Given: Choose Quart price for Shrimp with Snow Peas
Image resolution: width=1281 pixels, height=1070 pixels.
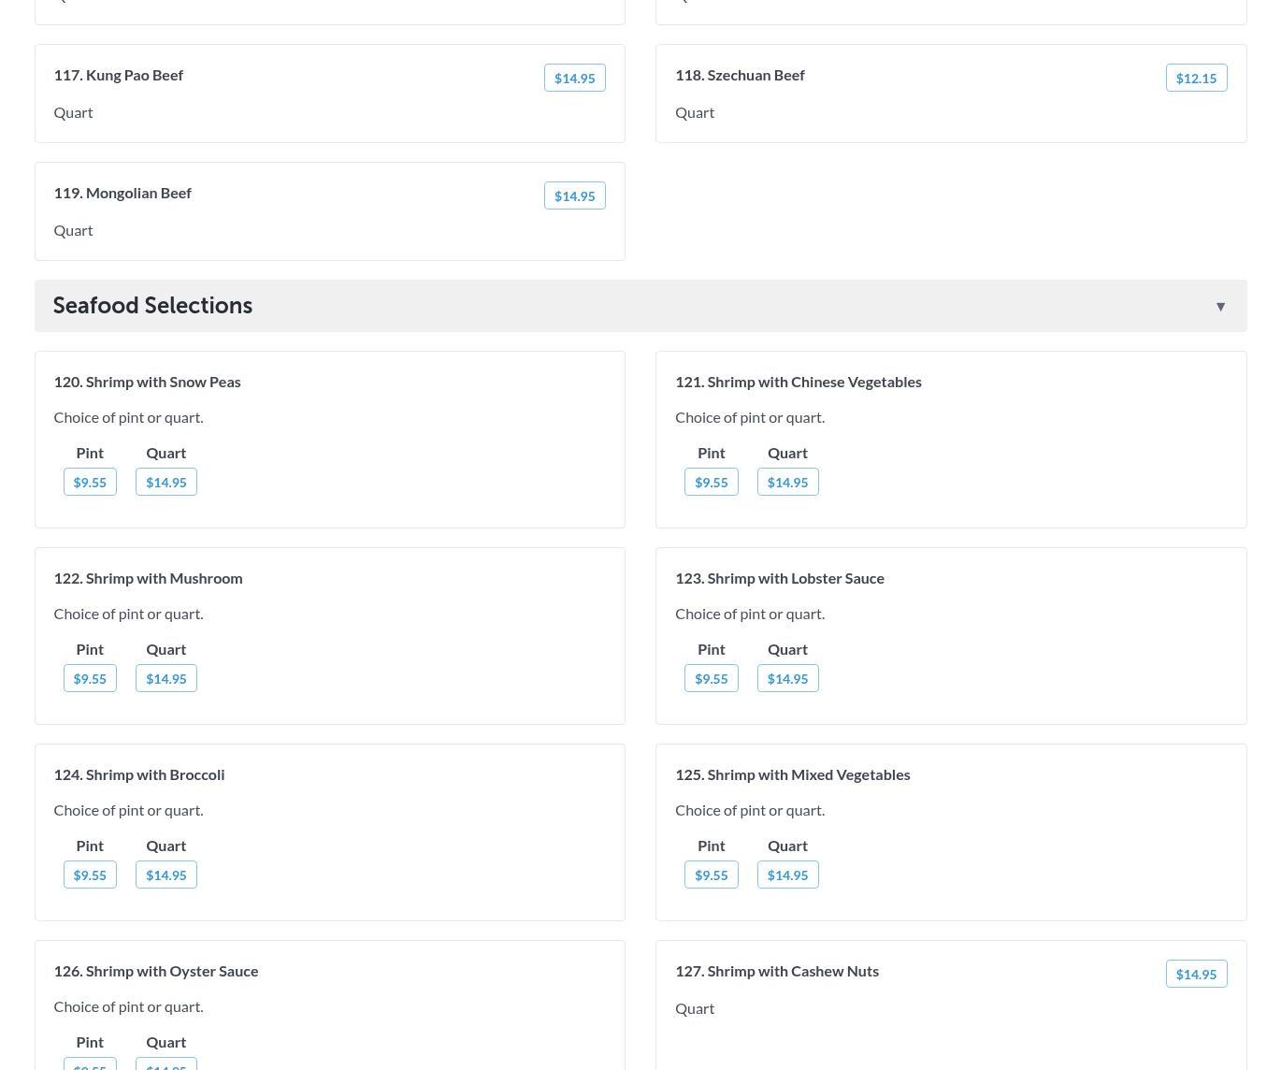Looking at the screenshot, I should [166, 482].
